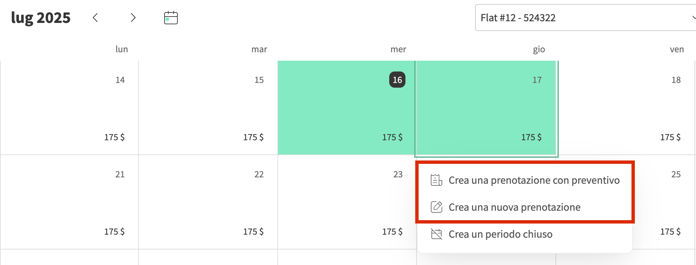The image size is (696, 265).
Task: Select Crea un periodo chiuso
Action: pos(500,234)
